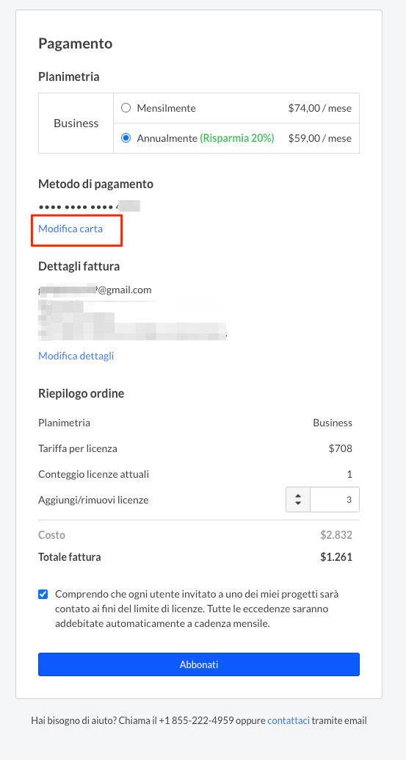Click the $59,00 / mese price
This screenshot has width=406, height=760.
(x=320, y=138)
